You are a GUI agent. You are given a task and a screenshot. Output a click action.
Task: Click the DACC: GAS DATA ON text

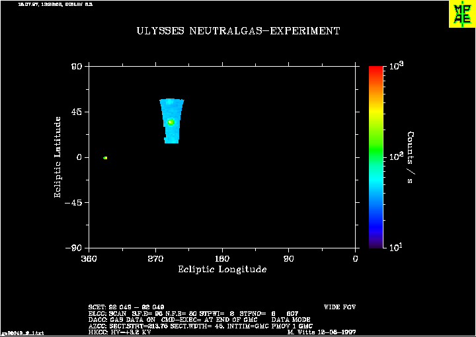(x=122, y=320)
